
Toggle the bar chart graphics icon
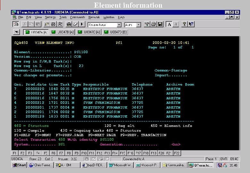tap(176, 24)
